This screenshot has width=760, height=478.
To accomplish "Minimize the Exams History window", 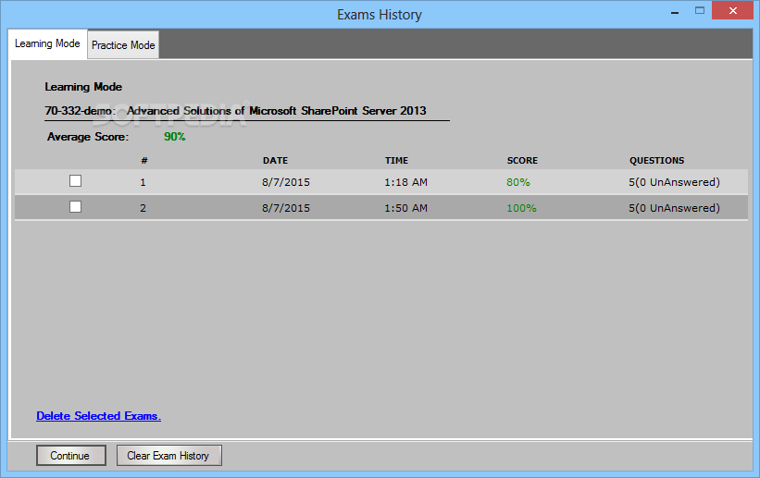I will (x=675, y=12).
